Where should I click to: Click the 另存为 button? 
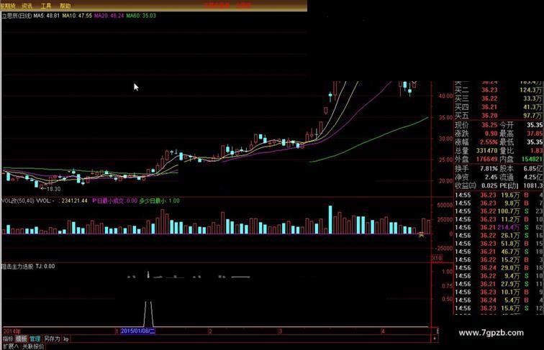click(x=52, y=339)
